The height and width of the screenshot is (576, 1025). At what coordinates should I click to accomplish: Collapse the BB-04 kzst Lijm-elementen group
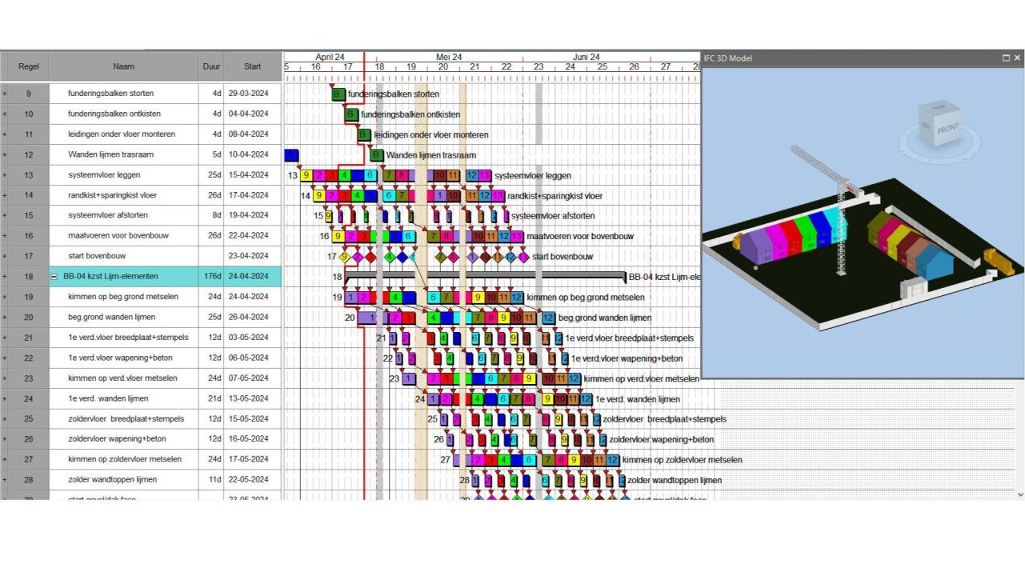click(x=54, y=277)
